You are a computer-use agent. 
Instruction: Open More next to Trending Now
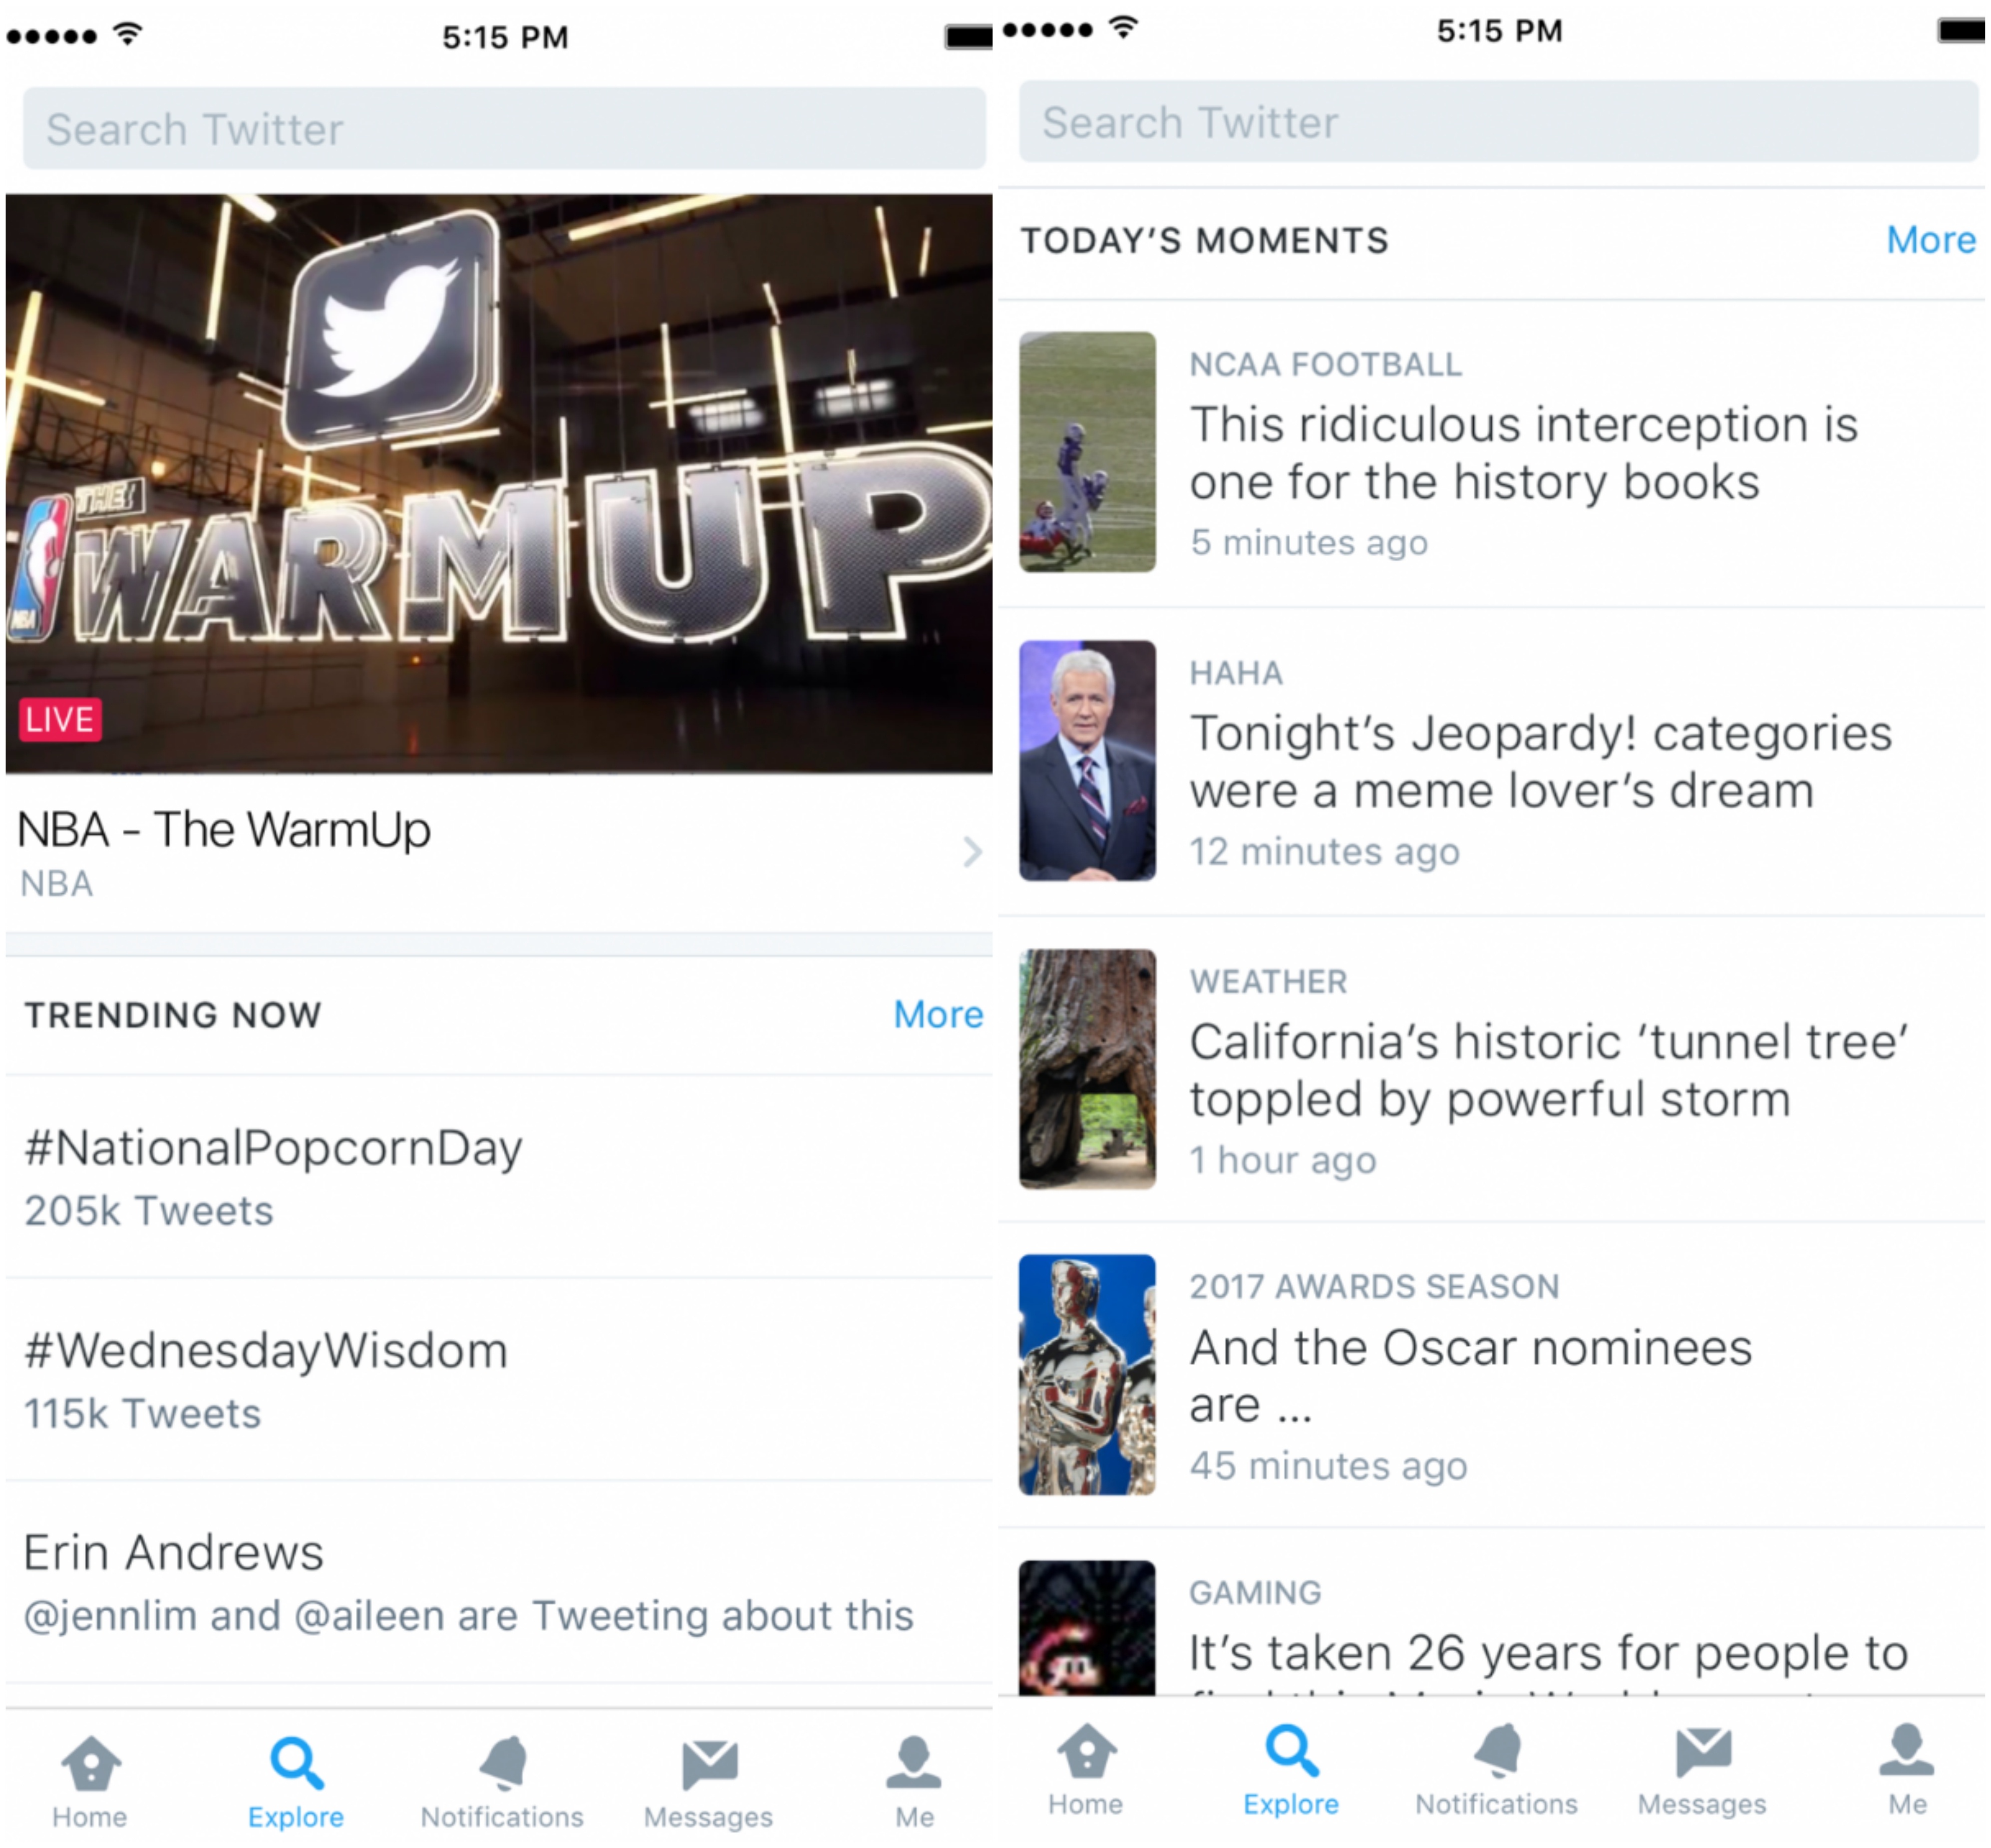pos(938,1014)
